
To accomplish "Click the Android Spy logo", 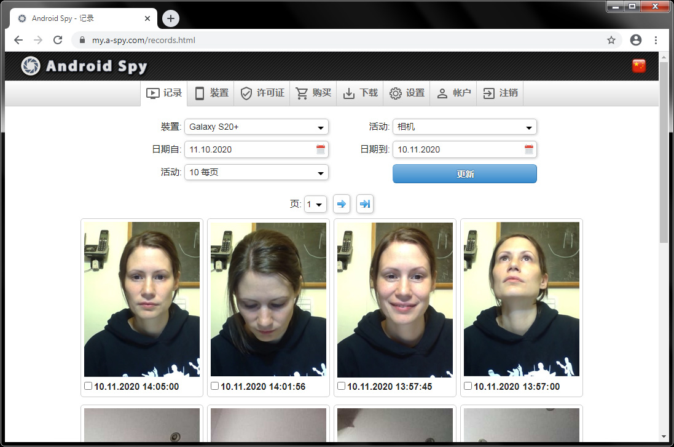I will (x=84, y=66).
